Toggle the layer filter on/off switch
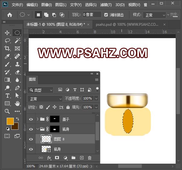The width and height of the screenshot is (182, 170). tap(97, 90)
